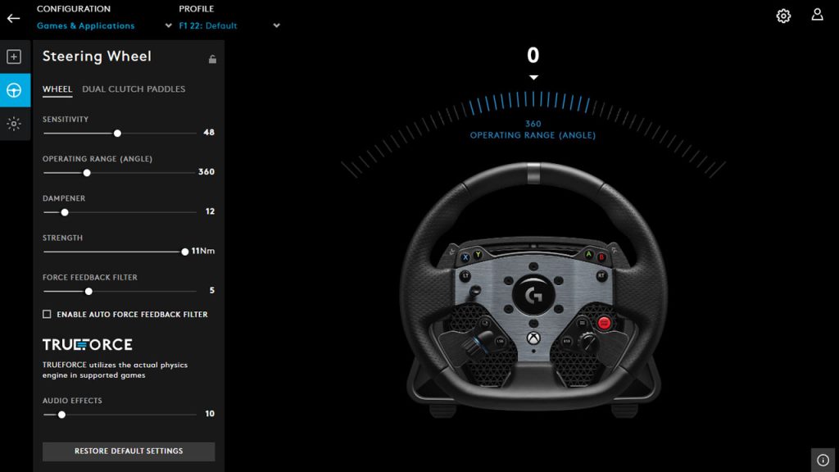Screen dimensions: 839x472
Task: Select the steering wheel settings icon in sidebar
Action: pos(12,91)
